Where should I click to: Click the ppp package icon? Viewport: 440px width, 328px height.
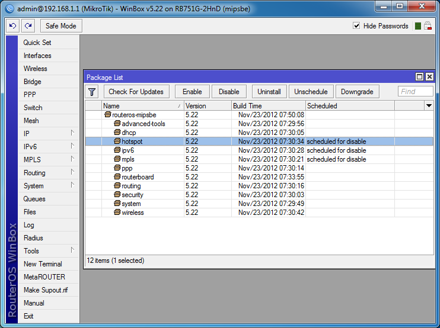117,168
